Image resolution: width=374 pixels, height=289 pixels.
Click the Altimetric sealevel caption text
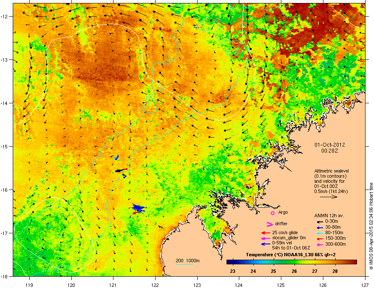point(331,171)
